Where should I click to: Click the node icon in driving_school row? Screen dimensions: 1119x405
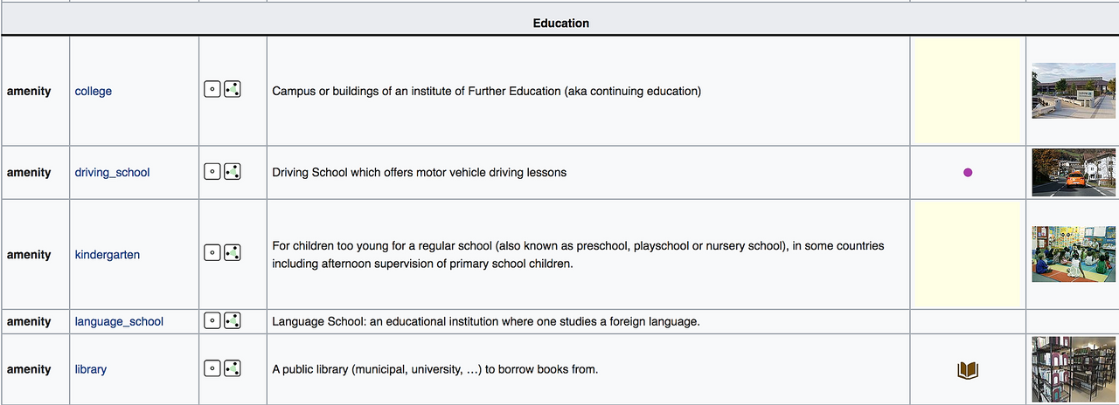point(212,171)
